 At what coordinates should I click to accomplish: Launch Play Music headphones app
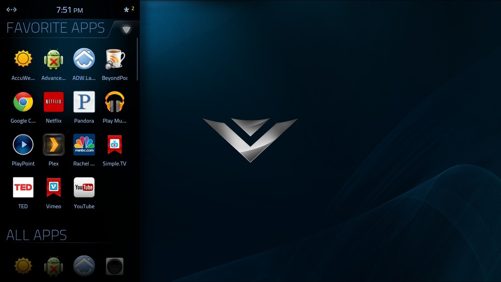pyautogui.click(x=114, y=102)
